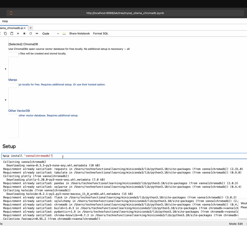Restart kernel and run all cells

click(x=37, y=33)
